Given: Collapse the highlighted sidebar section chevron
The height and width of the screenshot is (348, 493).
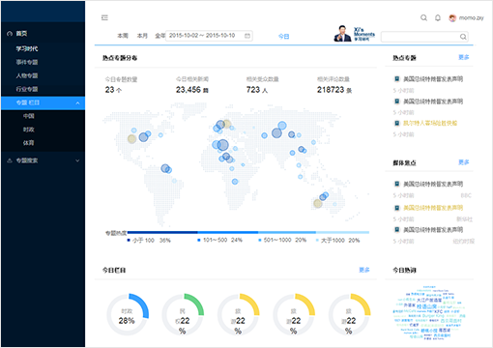Looking at the screenshot, I should tap(77, 103).
